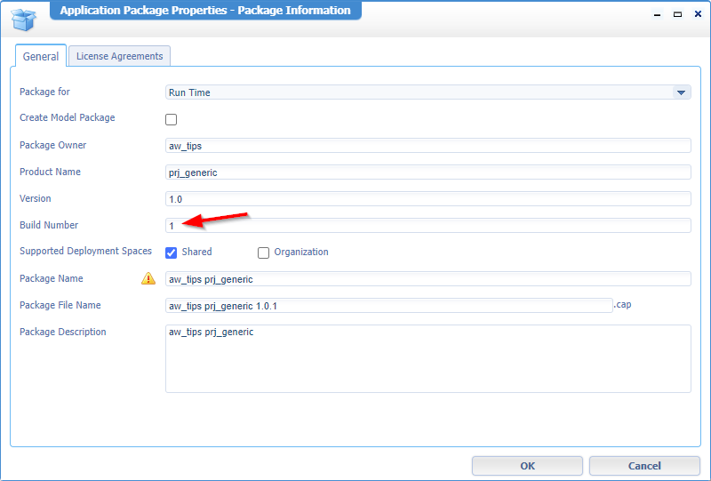Click inside the Package Description text area
The width and height of the screenshot is (711, 481).
[x=427, y=358]
